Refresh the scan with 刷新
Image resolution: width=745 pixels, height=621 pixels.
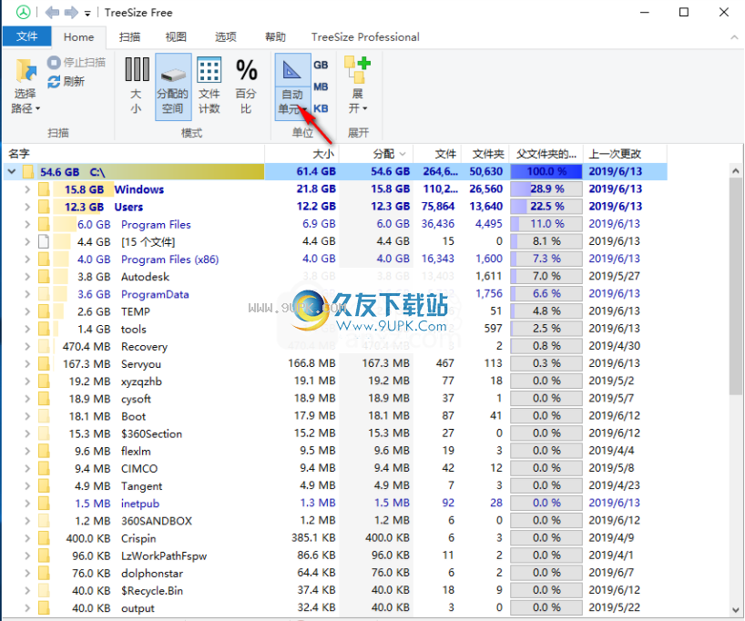(x=66, y=82)
